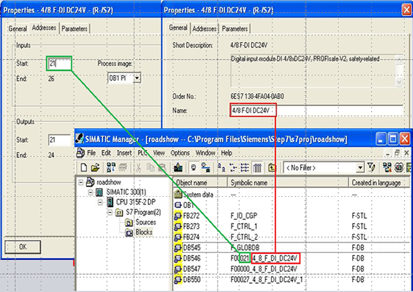Image resolution: width=413 pixels, height=292 pixels.
Task: Sort by Object name column header
Action: point(200,182)
